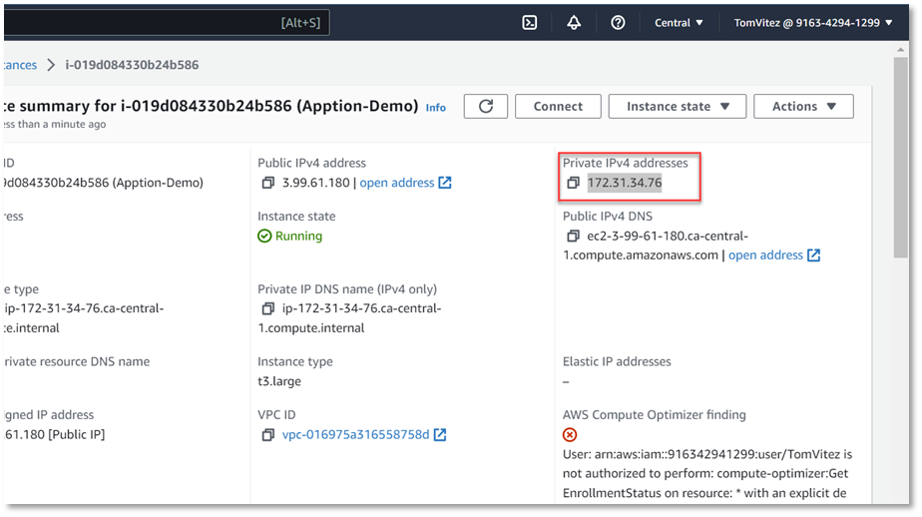Open the help question mark icon

pyautogui.click(x=618, y=23)
